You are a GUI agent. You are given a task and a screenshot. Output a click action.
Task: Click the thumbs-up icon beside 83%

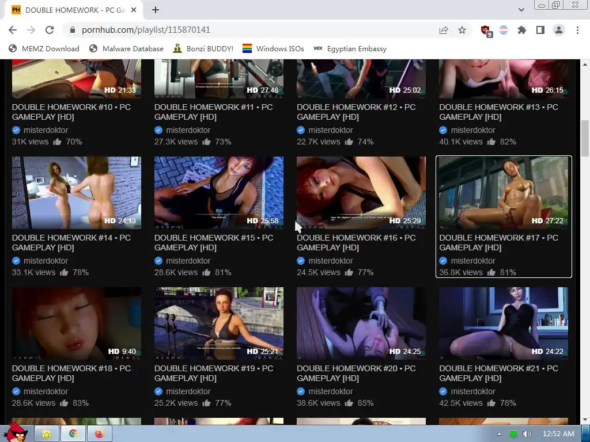64,403
